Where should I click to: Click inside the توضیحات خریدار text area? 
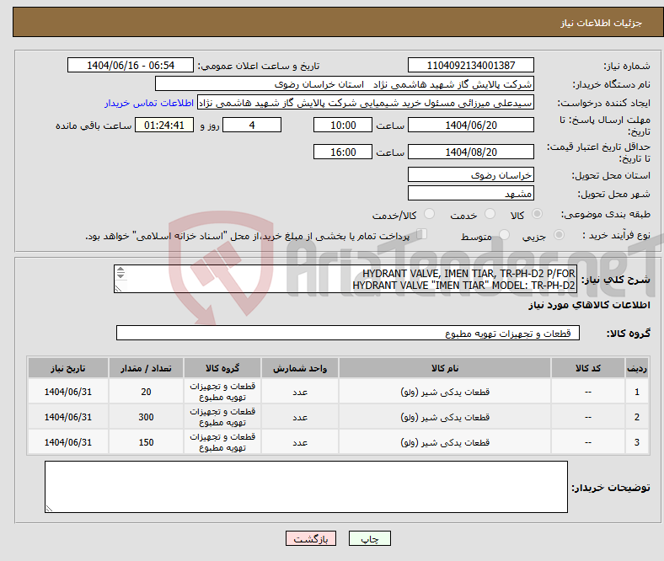pos(306,487)
